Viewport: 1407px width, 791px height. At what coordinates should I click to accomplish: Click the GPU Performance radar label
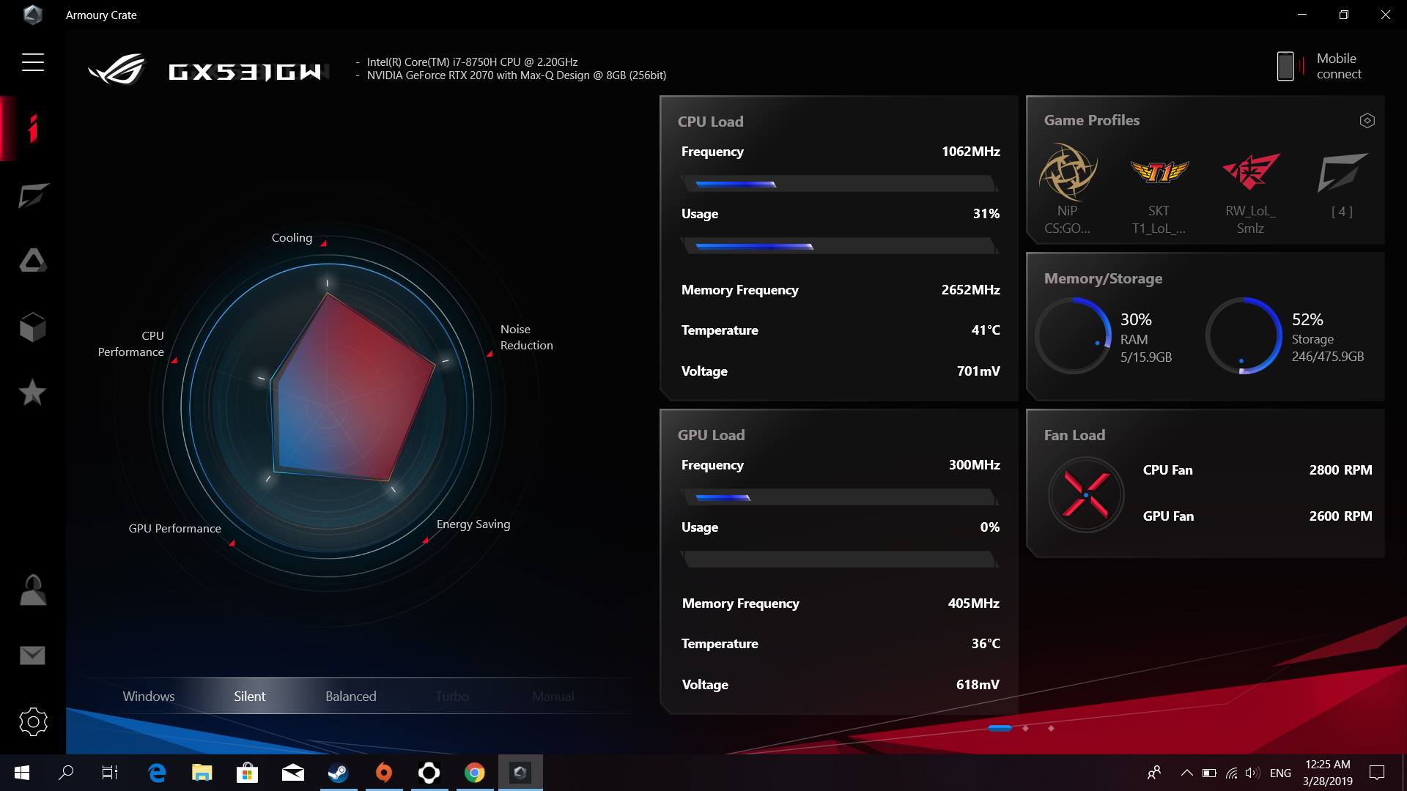click(174, 529)
